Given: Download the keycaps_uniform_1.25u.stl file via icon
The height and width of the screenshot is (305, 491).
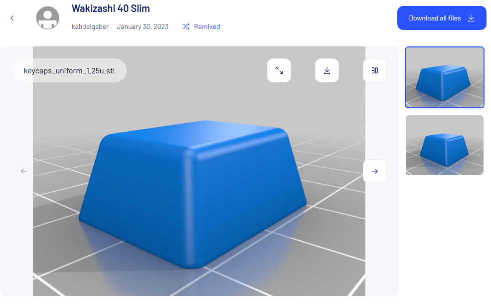Looking at the screenshot, I should click(x=327, y=71).
